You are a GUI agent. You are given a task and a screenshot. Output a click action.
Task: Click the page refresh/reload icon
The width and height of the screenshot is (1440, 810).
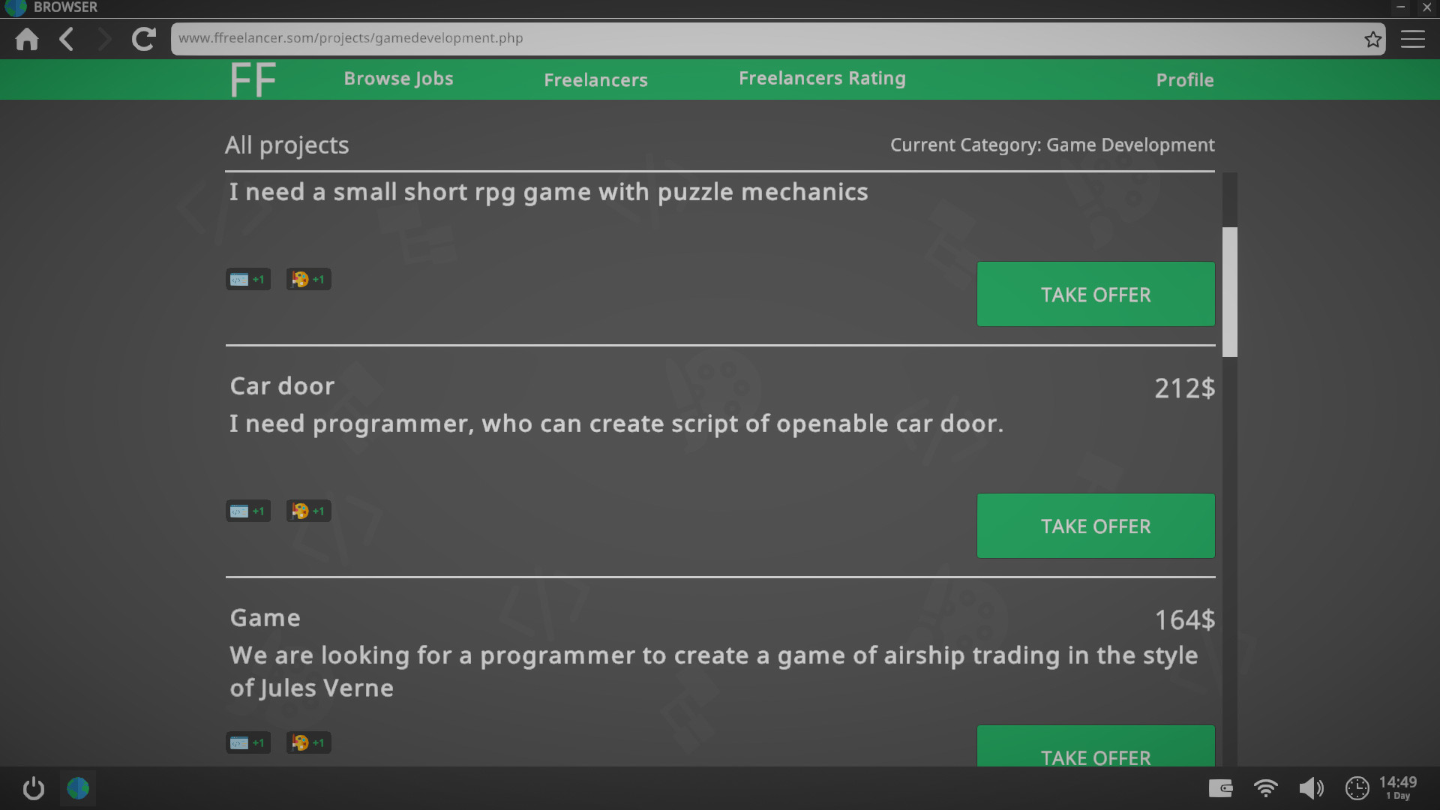(x=143, y=37)
